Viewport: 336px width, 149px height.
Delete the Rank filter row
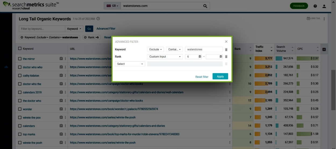[x=226, y=56]
